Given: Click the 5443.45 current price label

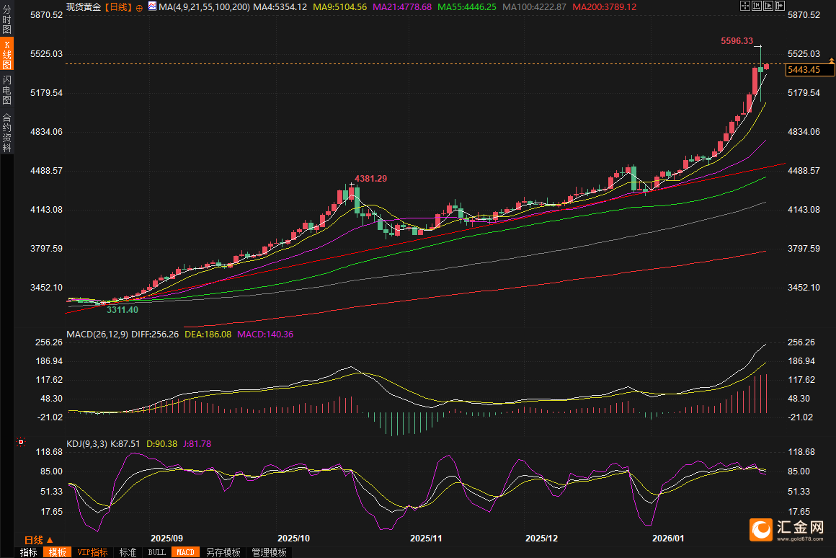Looking at the screenshot, I should (804, 70).
